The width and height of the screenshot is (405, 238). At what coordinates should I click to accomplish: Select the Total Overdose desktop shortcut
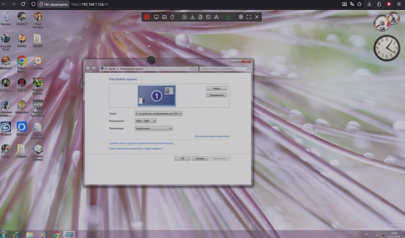pos(38,20)
